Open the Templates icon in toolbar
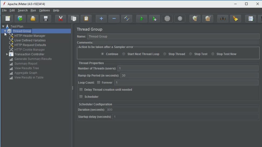 (20, 19)
